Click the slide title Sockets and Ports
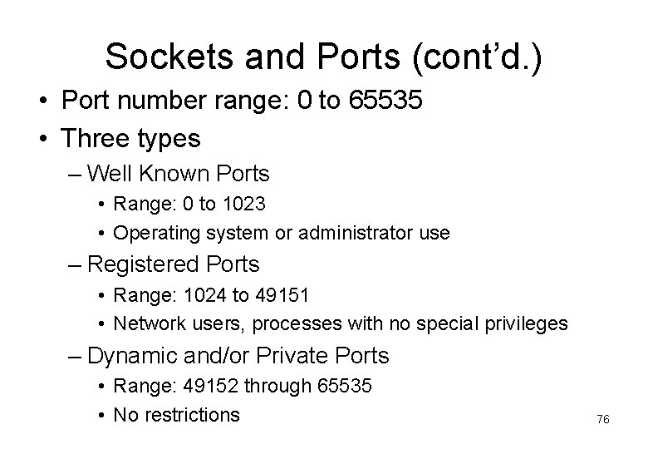Viewport: 648px width, 449px height. pyautogui.click(x=323, y=57)
